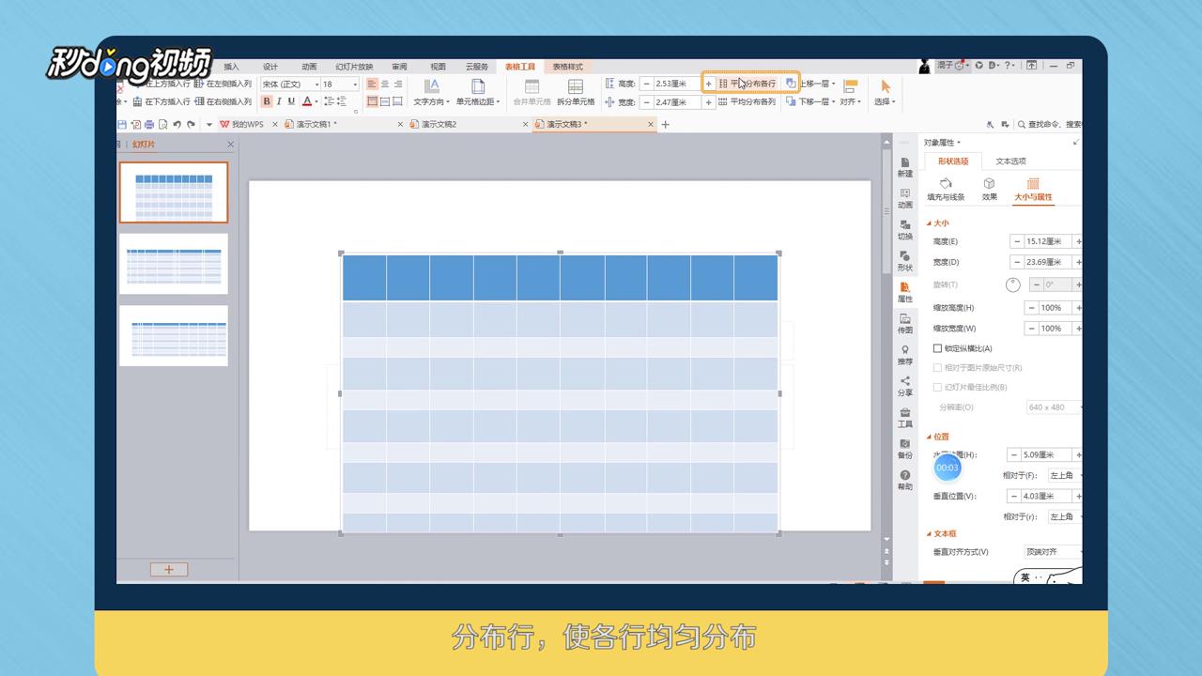Open 效果 section in properties panel

(990, 189)
